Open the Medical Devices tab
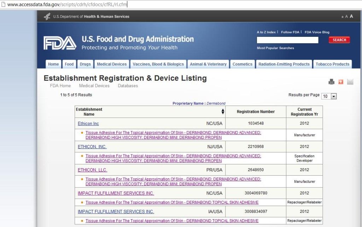 pos(112,64)
